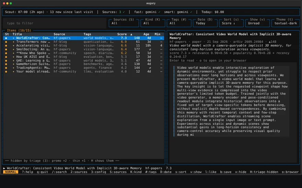Click the Min column header
The height and width of the screenshot is (188, 302).
(158, 34)
